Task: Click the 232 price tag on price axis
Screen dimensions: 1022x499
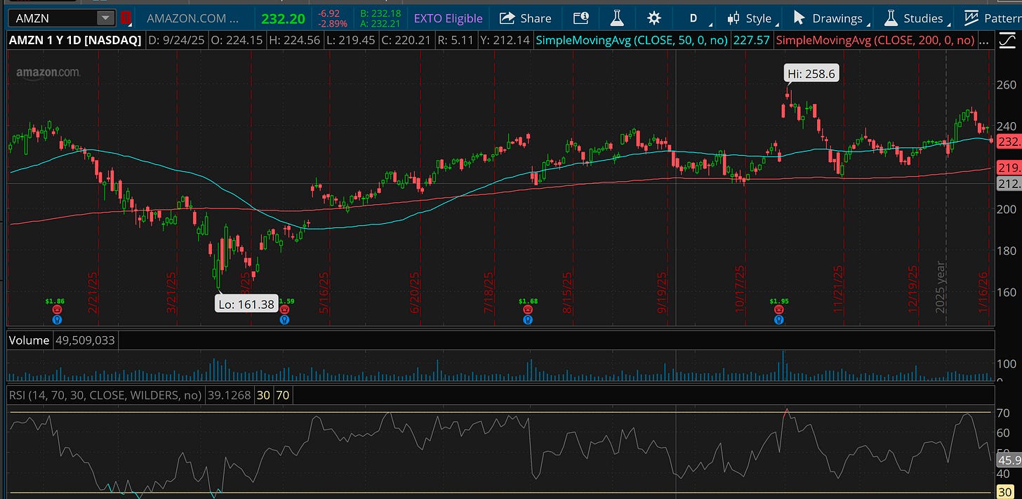Action: pos(1009,141)
